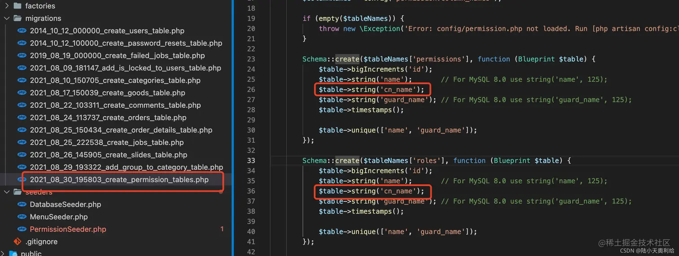Open PermissionSeeder.php file
This screenshot has width=679, height=256.
[68, 229]
